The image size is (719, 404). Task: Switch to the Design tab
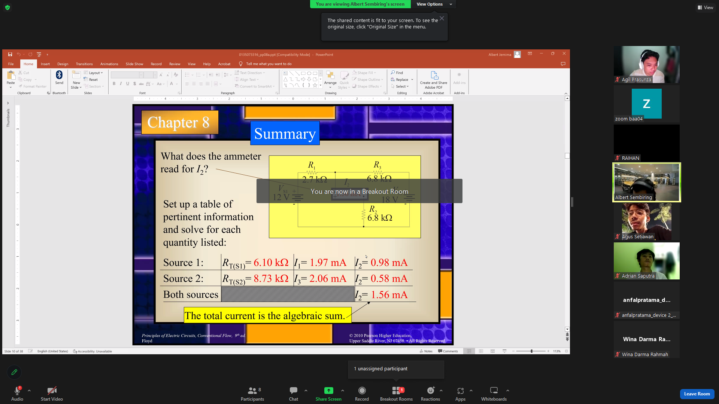(63, 64)
